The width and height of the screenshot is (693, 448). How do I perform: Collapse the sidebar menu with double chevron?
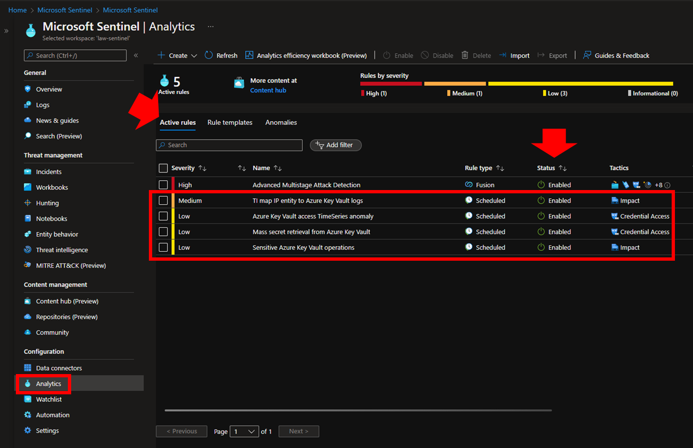(x=136, y=55)
